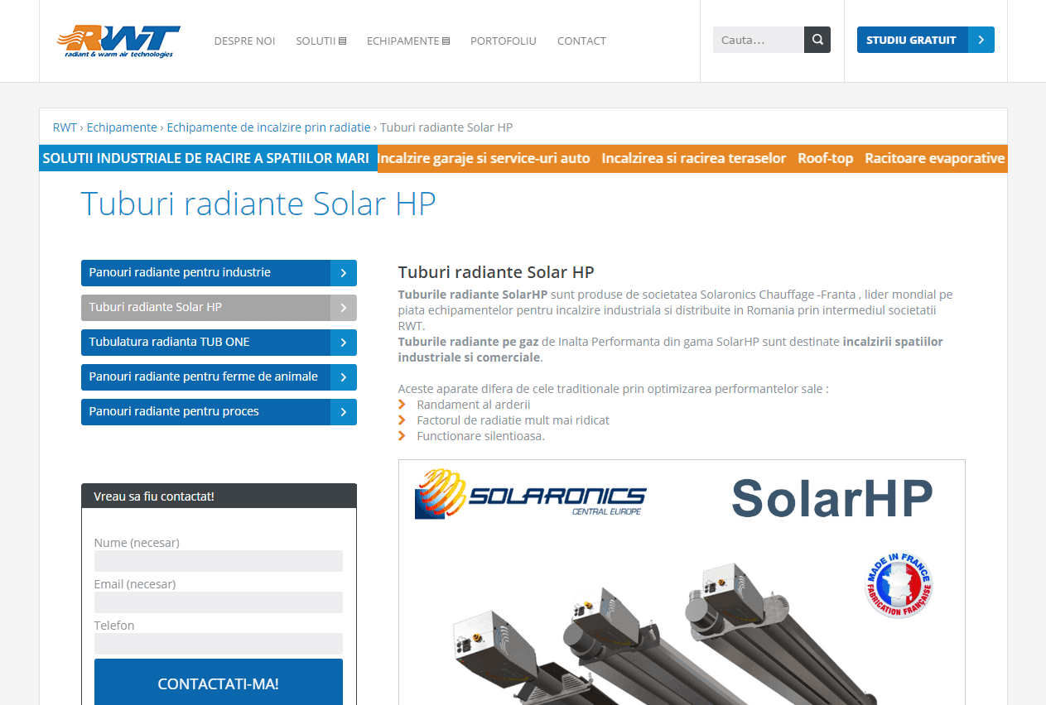Click bullet arrow beside Randament al arderii

[402, 405]
